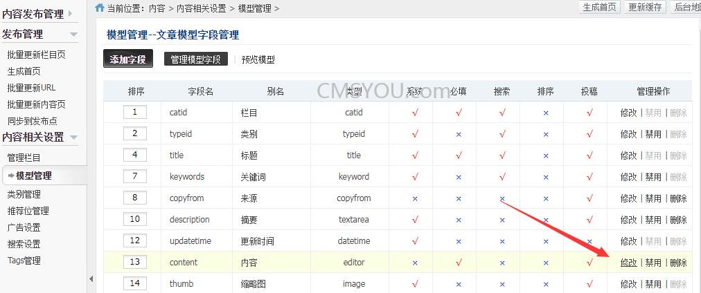Click the alias cell '缩略图'
This screenshot has height=293, width=701.
point(253,284)
